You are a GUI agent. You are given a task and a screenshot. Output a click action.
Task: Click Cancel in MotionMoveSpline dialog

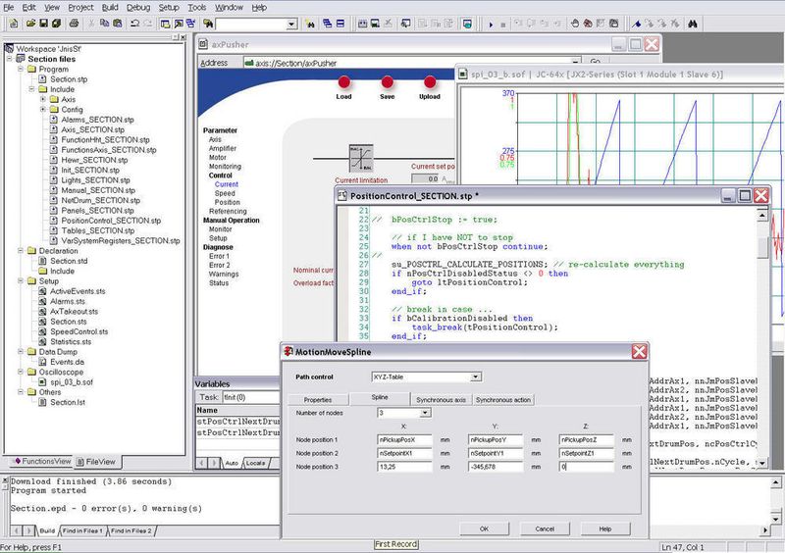(545, 529)
